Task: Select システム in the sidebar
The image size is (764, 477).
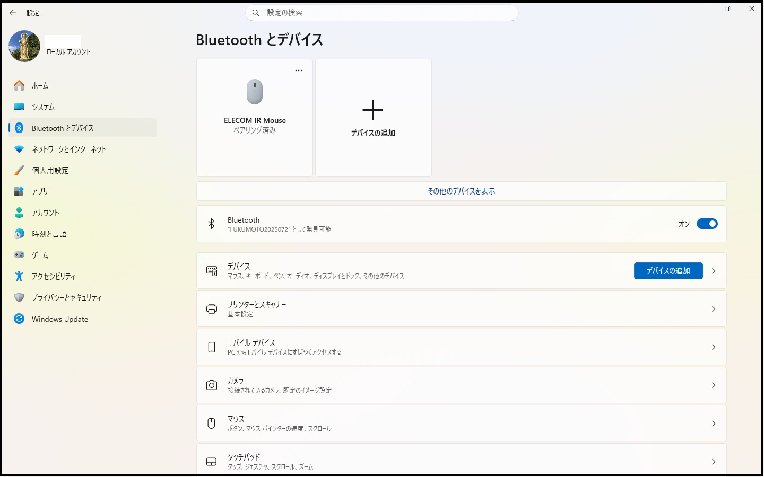Action: [x=44, y=107]
